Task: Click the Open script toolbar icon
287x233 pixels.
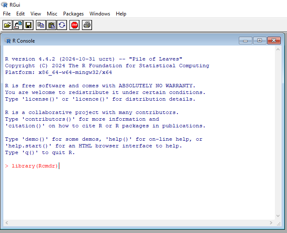Action: [8, 25]
